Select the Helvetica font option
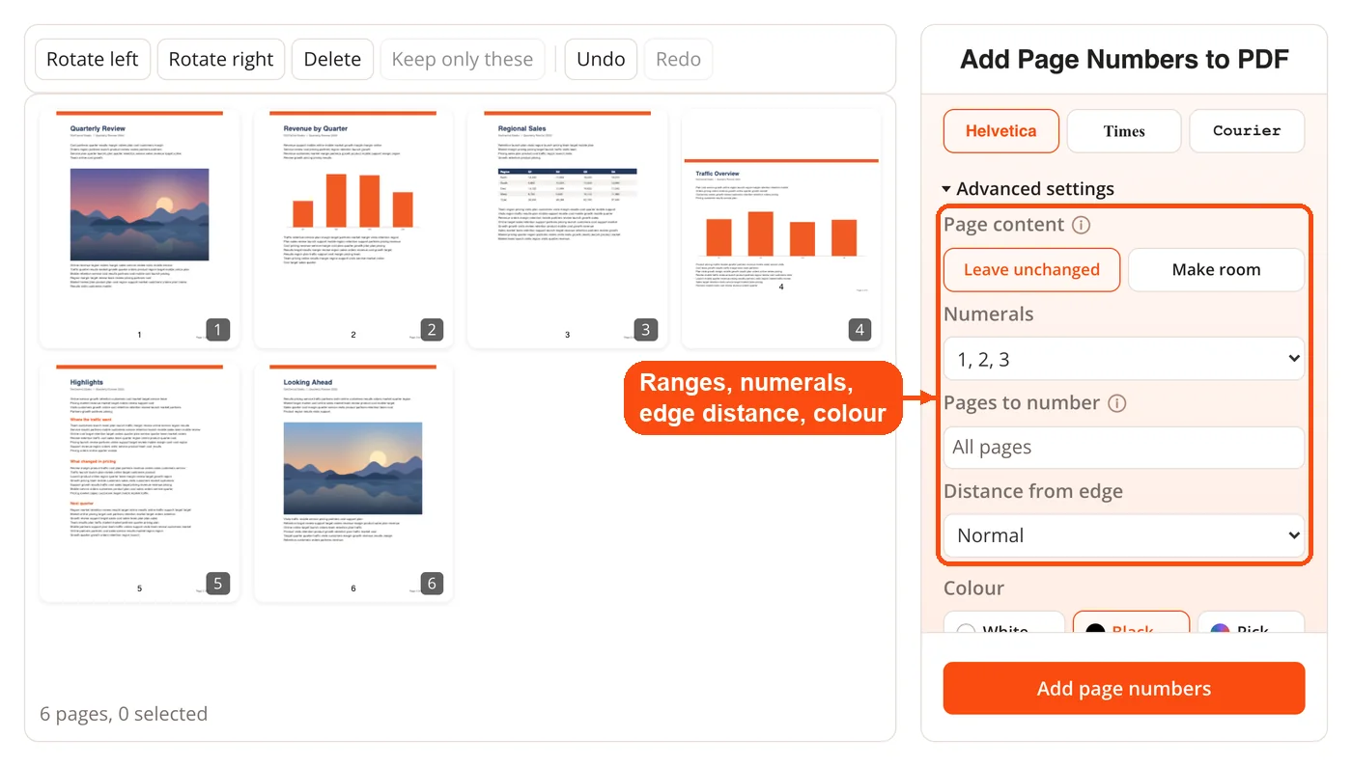 pos(1000,131)
